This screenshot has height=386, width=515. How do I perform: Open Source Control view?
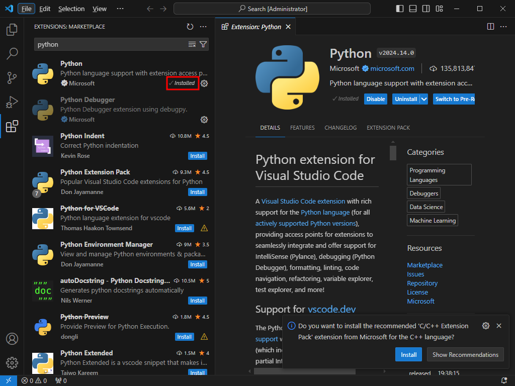click(x=12, y=78)
